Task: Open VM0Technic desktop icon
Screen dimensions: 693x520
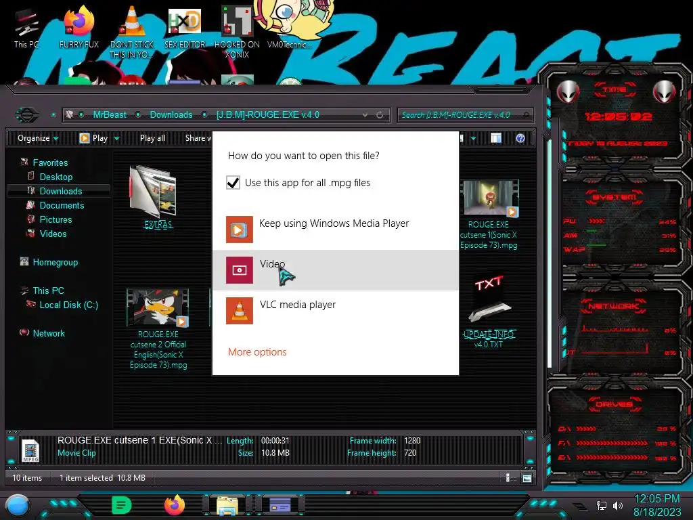Action: 290,26
